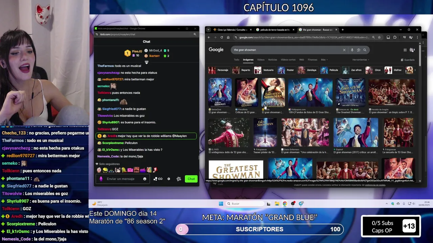Open the Google apps grid
433x243 pixels.
tap(405, 50)
